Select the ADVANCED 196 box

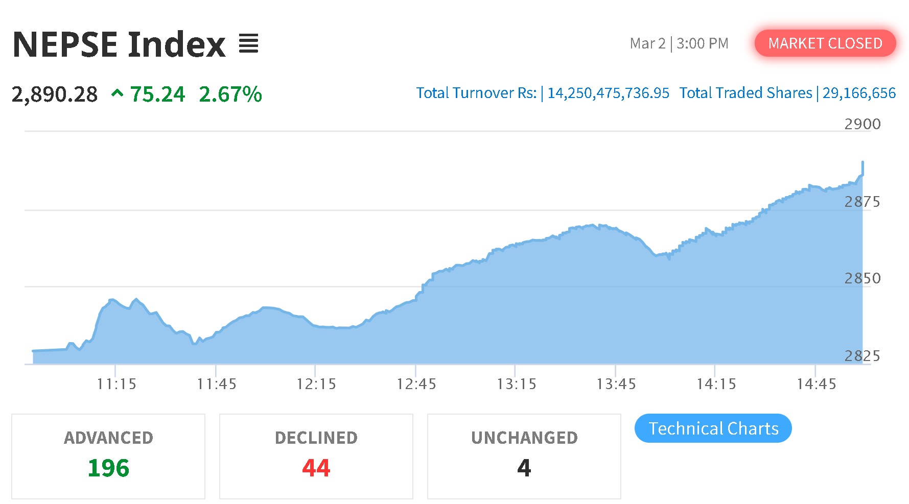click(x=108, y=457)
